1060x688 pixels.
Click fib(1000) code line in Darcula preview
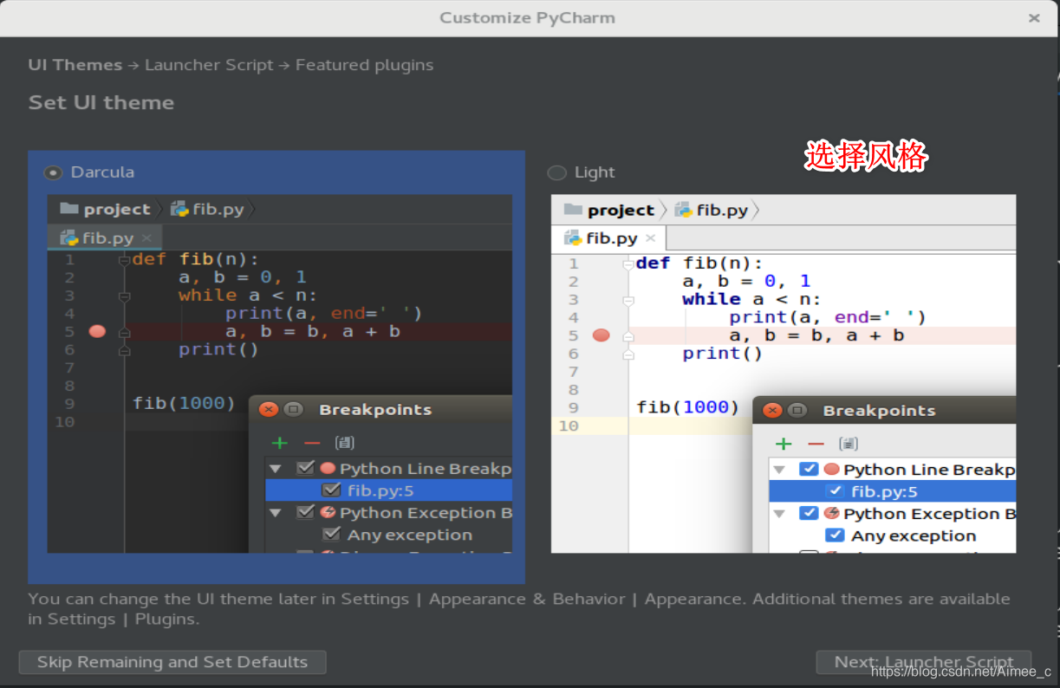tap(184, 403)
